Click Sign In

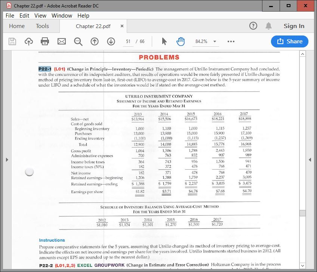(294, 26)
